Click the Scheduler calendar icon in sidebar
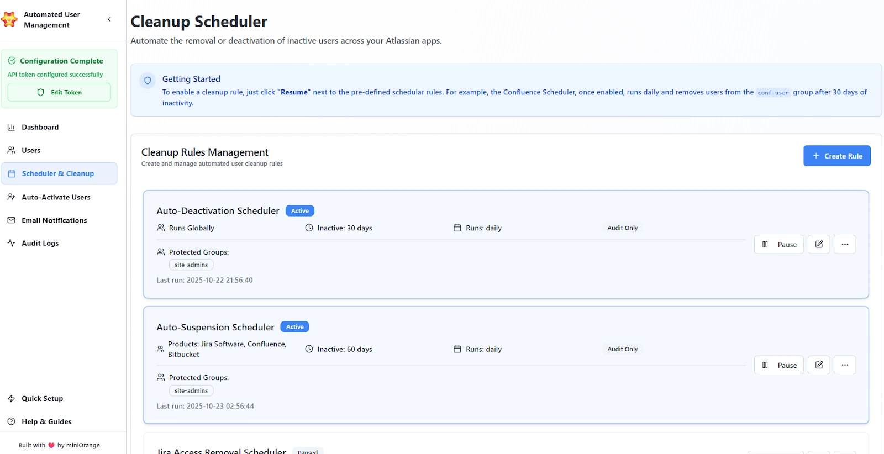This screenshot has width=884, height=454. click(x=12, y=173)
